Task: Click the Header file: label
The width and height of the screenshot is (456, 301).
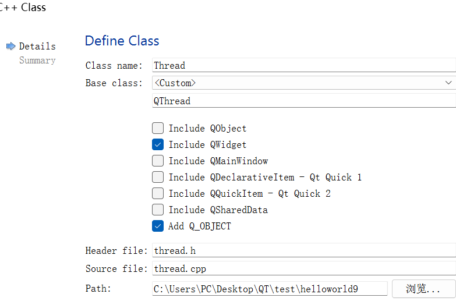Action: click(x=116, y=251)
